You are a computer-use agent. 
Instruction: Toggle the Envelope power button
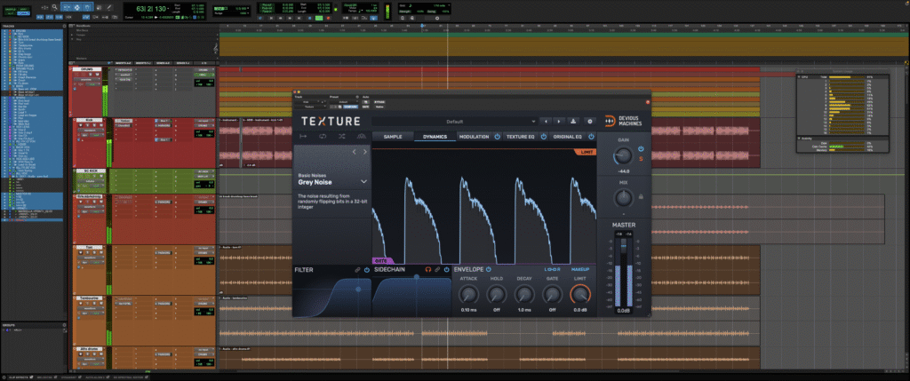[x=489, y=270]
